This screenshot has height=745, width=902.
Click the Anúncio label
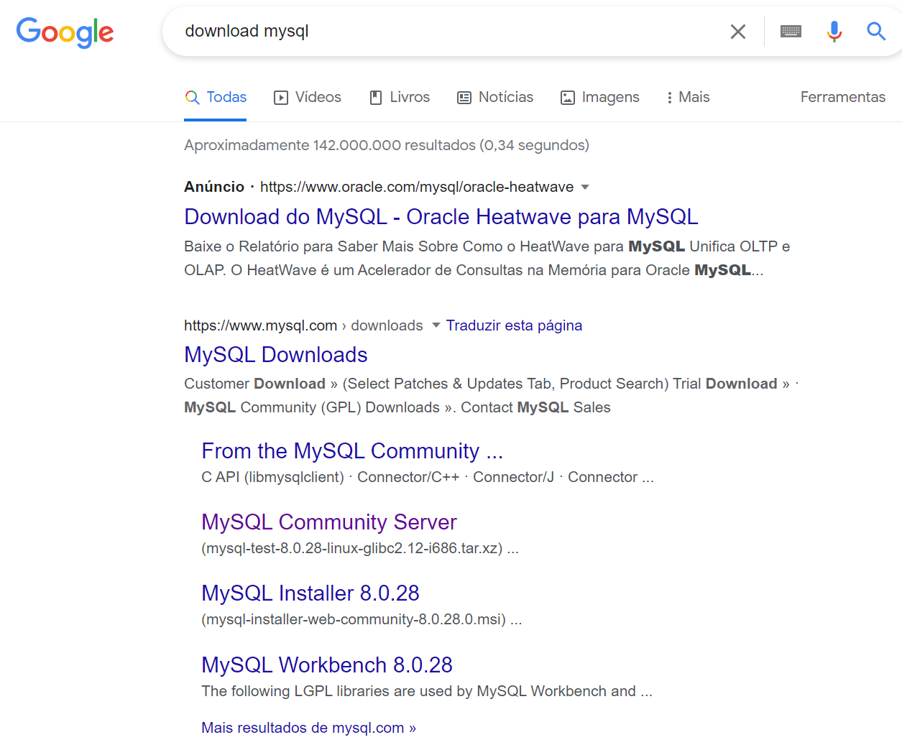coord(214,187)
